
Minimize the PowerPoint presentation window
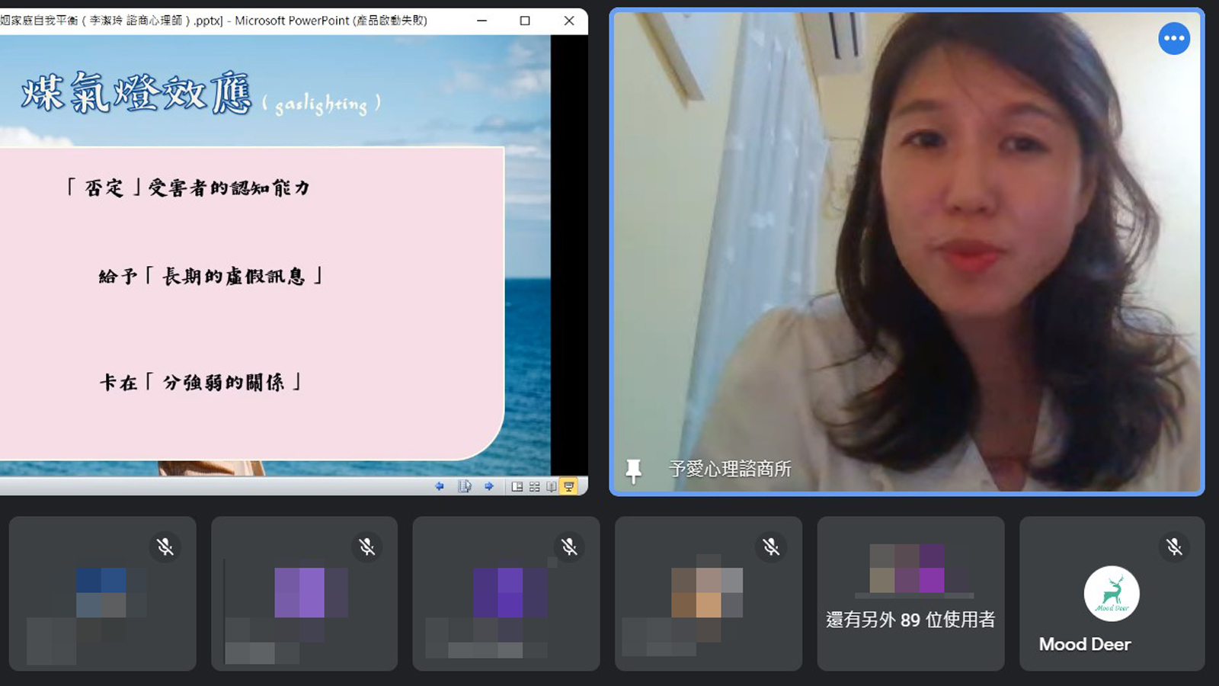[482, 21]
